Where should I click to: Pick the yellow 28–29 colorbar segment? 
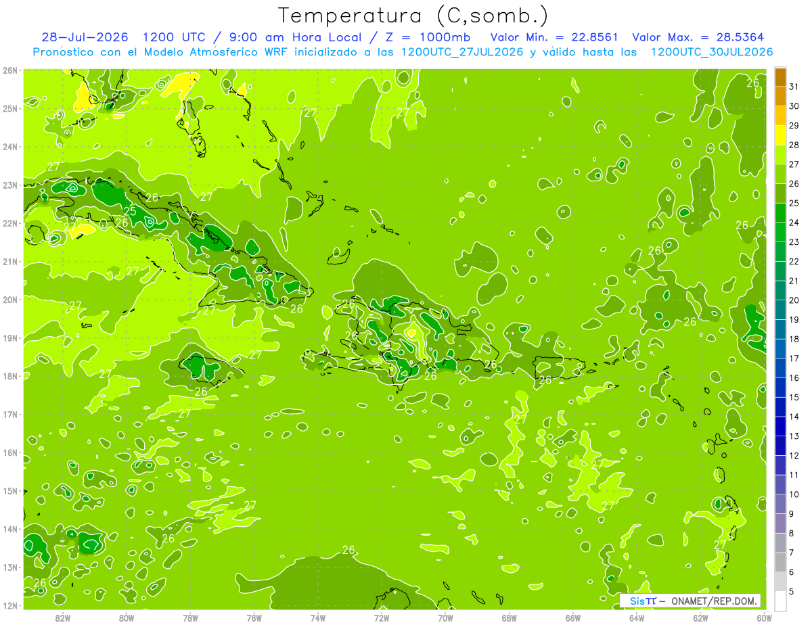[780, 135]
